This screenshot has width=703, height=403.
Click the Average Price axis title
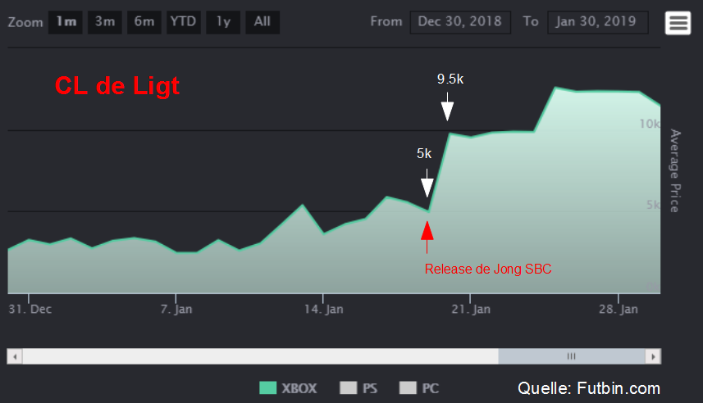tap(675, 170)
